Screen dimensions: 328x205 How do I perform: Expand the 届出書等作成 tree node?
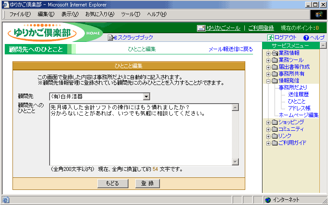[x=268, y=67]
